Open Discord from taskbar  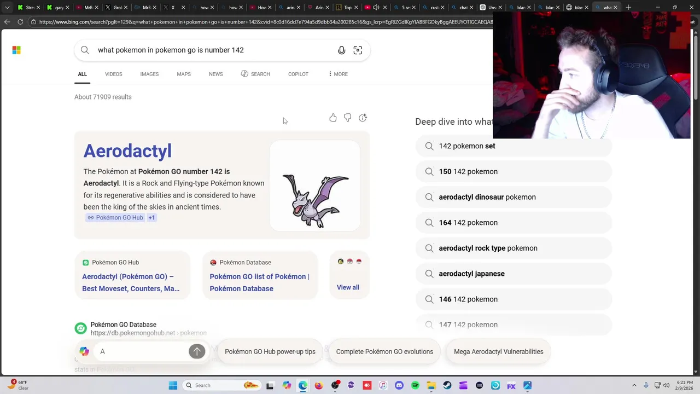pyautogui.click(x=399, y=385)
